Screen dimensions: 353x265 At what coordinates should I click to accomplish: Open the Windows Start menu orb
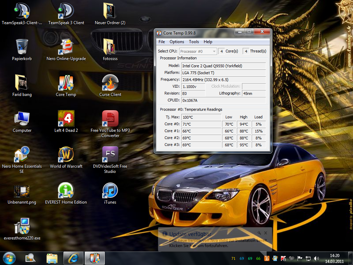9,258
